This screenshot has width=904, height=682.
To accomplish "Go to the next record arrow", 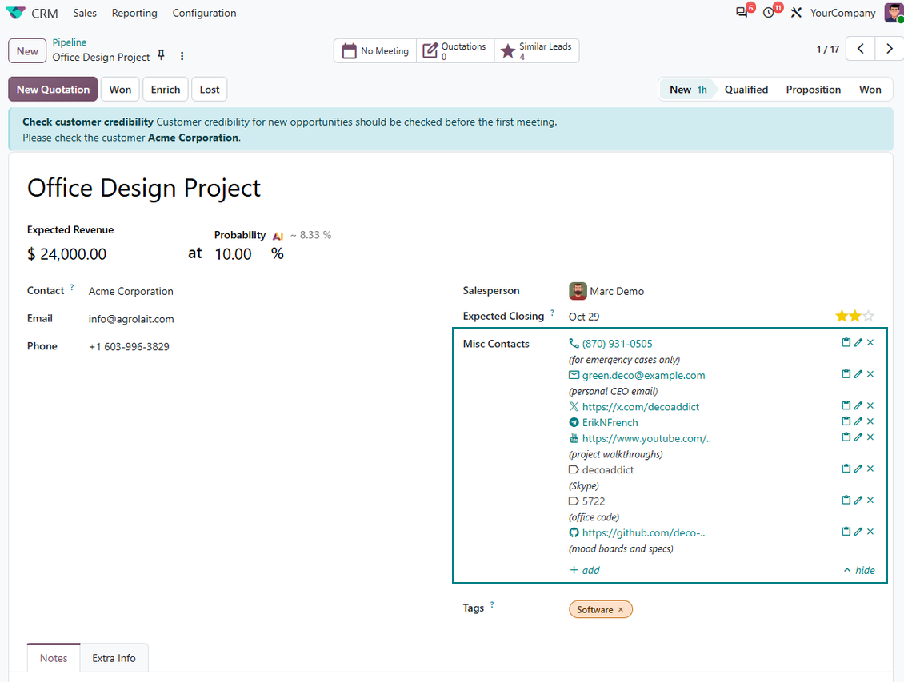I will (889, 49).
